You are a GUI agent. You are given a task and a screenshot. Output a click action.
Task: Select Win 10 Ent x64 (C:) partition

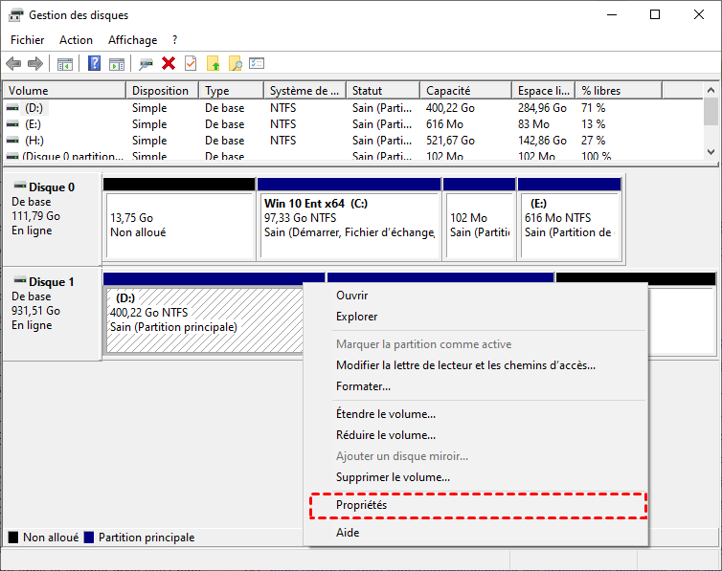click(348, 217)
